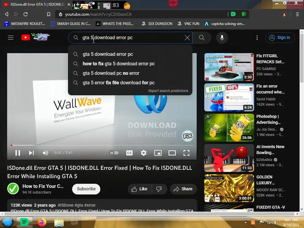Start voice search with the microphone
The image size is (304, 228).
(222, 38)
